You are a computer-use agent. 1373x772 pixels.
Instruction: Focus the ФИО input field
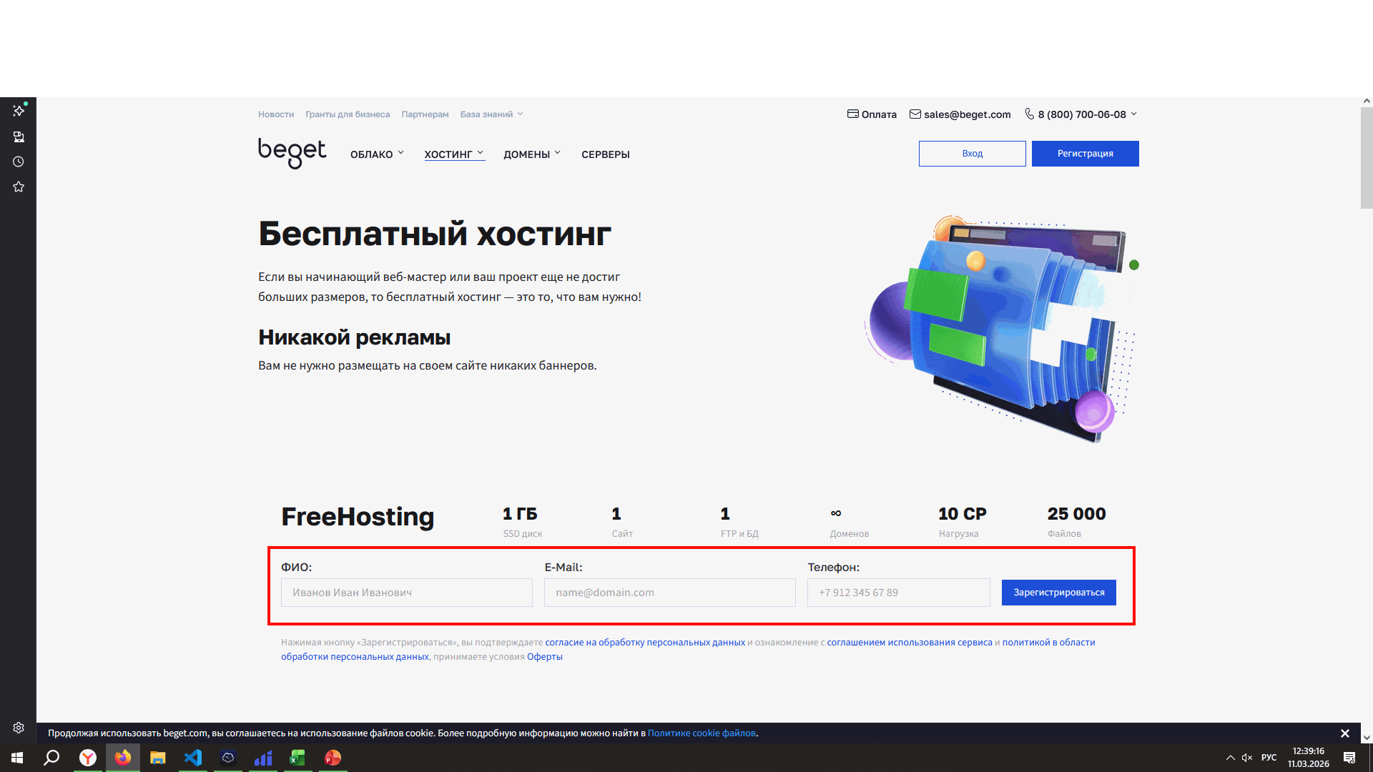tap(407, 593)
